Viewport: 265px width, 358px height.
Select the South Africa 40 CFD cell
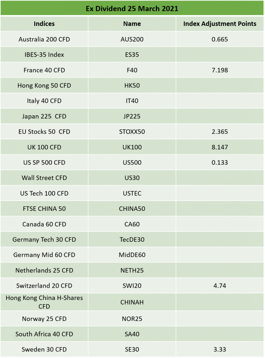(x=44, y=334)
